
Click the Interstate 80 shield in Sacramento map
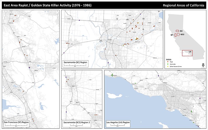80,20
